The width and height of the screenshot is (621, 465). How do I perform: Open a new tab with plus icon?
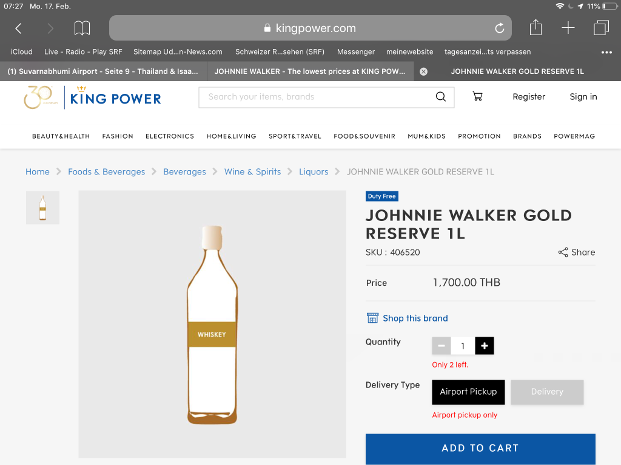(x=568, y=28)
